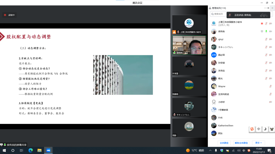Unmute microphone for 上理工科技园服务小秘书 in member list
This screenshot has height=154, width=275.
[x=266, y=24]
